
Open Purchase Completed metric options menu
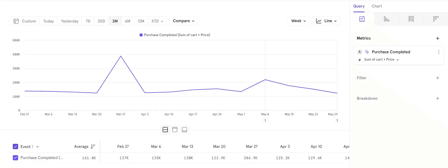(438, 52)
